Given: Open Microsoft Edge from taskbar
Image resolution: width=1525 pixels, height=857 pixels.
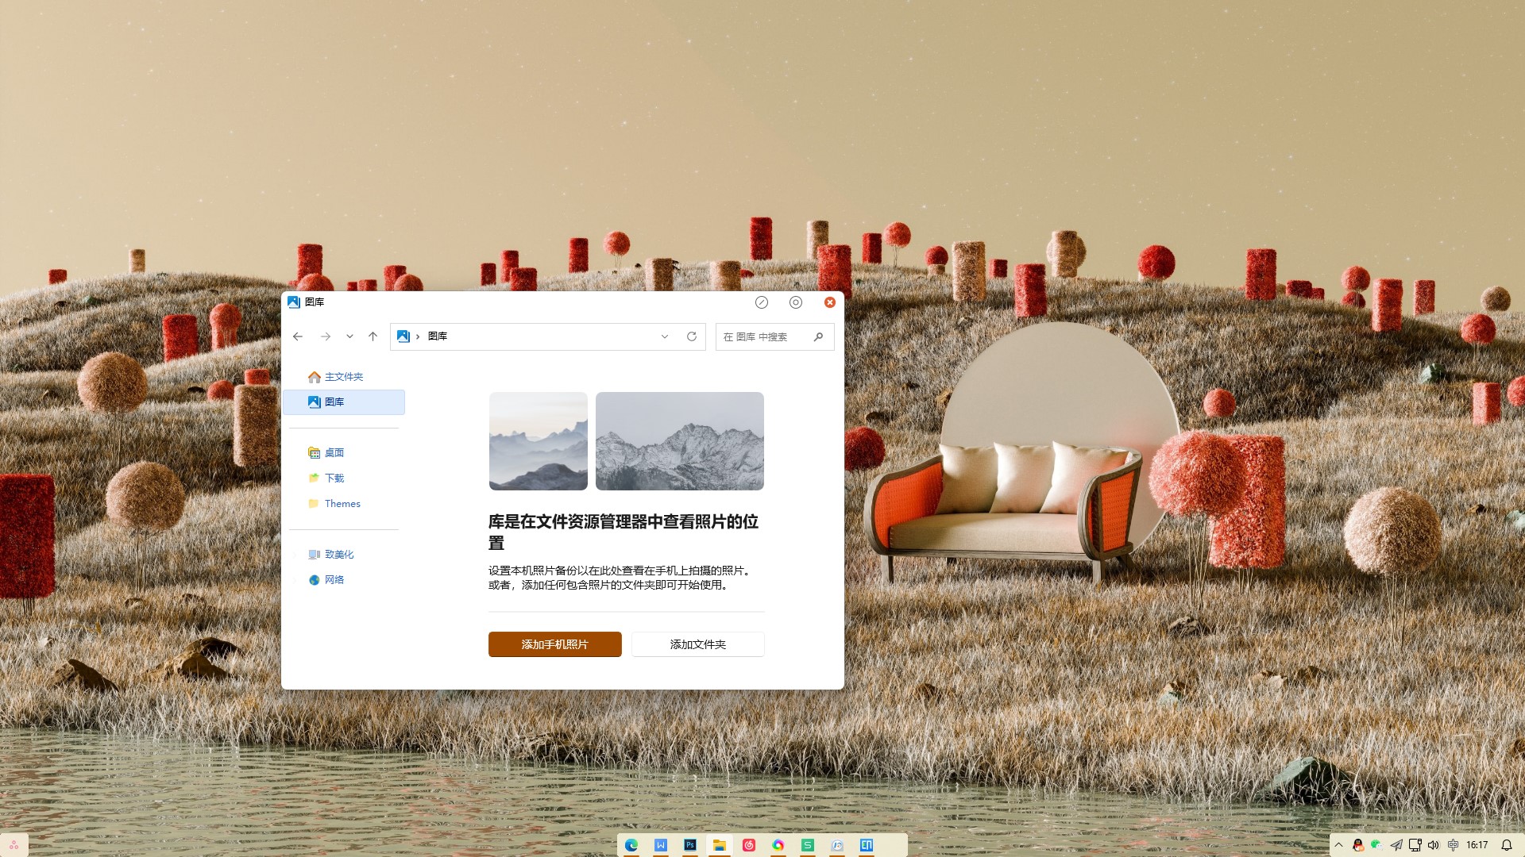Looking at the screenshot, I should (x=631, y=845).
